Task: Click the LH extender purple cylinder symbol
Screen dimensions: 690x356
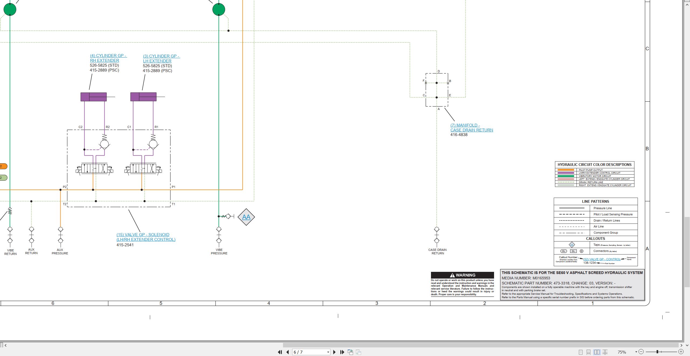Action: click(x=143, y=97)
